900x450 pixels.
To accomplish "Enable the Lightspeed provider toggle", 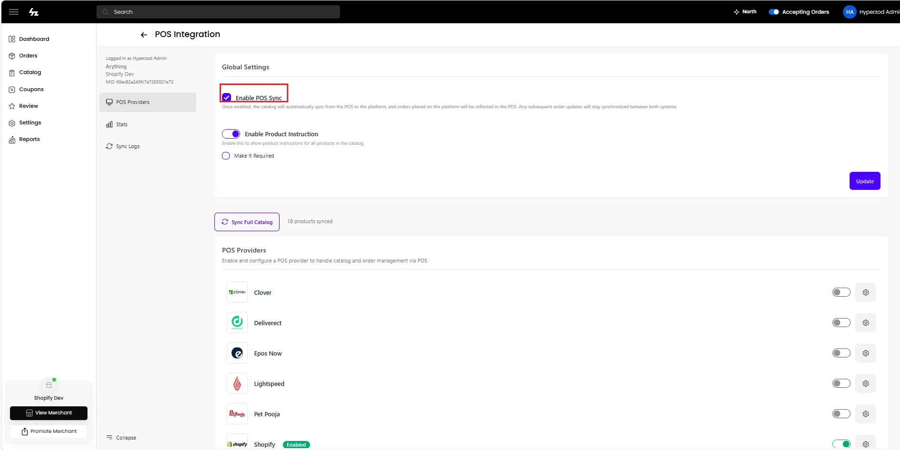I will (x=841, y=384).
